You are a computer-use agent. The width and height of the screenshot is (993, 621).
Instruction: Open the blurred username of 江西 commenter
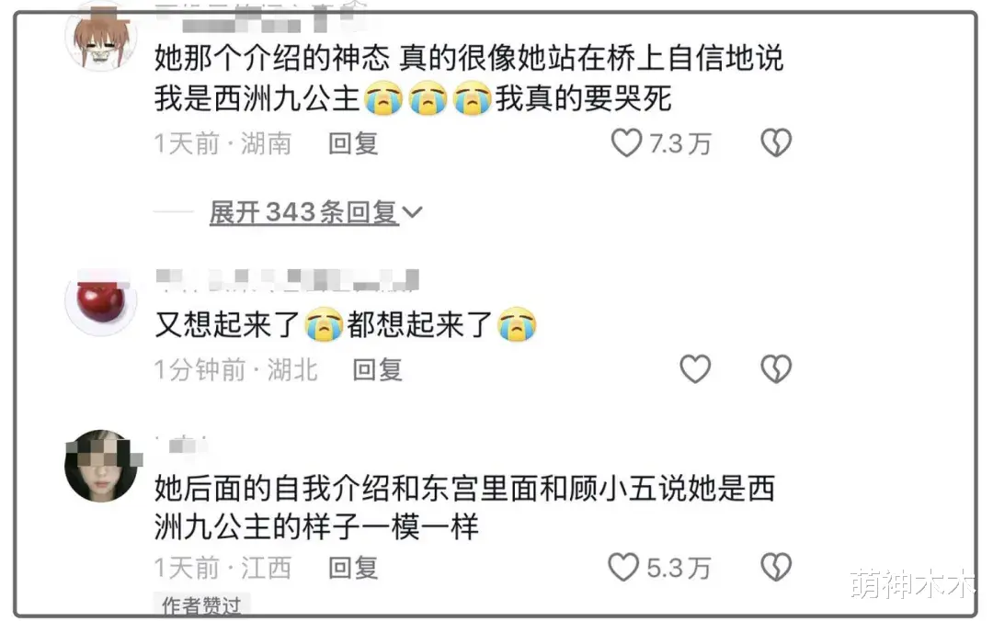(182, 445)
